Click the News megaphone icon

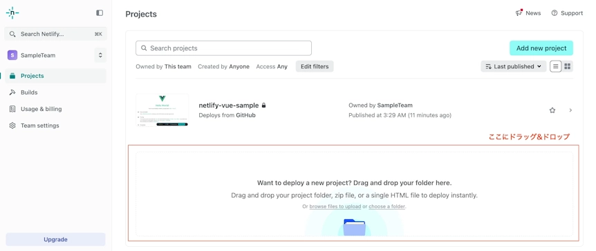click(x=519, y=13)
